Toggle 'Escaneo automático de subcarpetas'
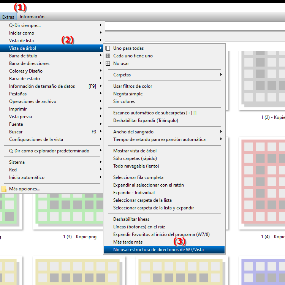The width and height of the screenshot is (285, 285). click(164, 113)
